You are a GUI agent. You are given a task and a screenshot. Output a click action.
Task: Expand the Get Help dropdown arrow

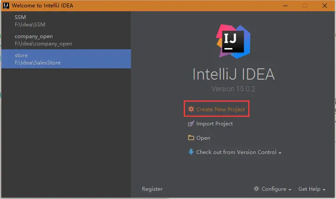[324, 190]
